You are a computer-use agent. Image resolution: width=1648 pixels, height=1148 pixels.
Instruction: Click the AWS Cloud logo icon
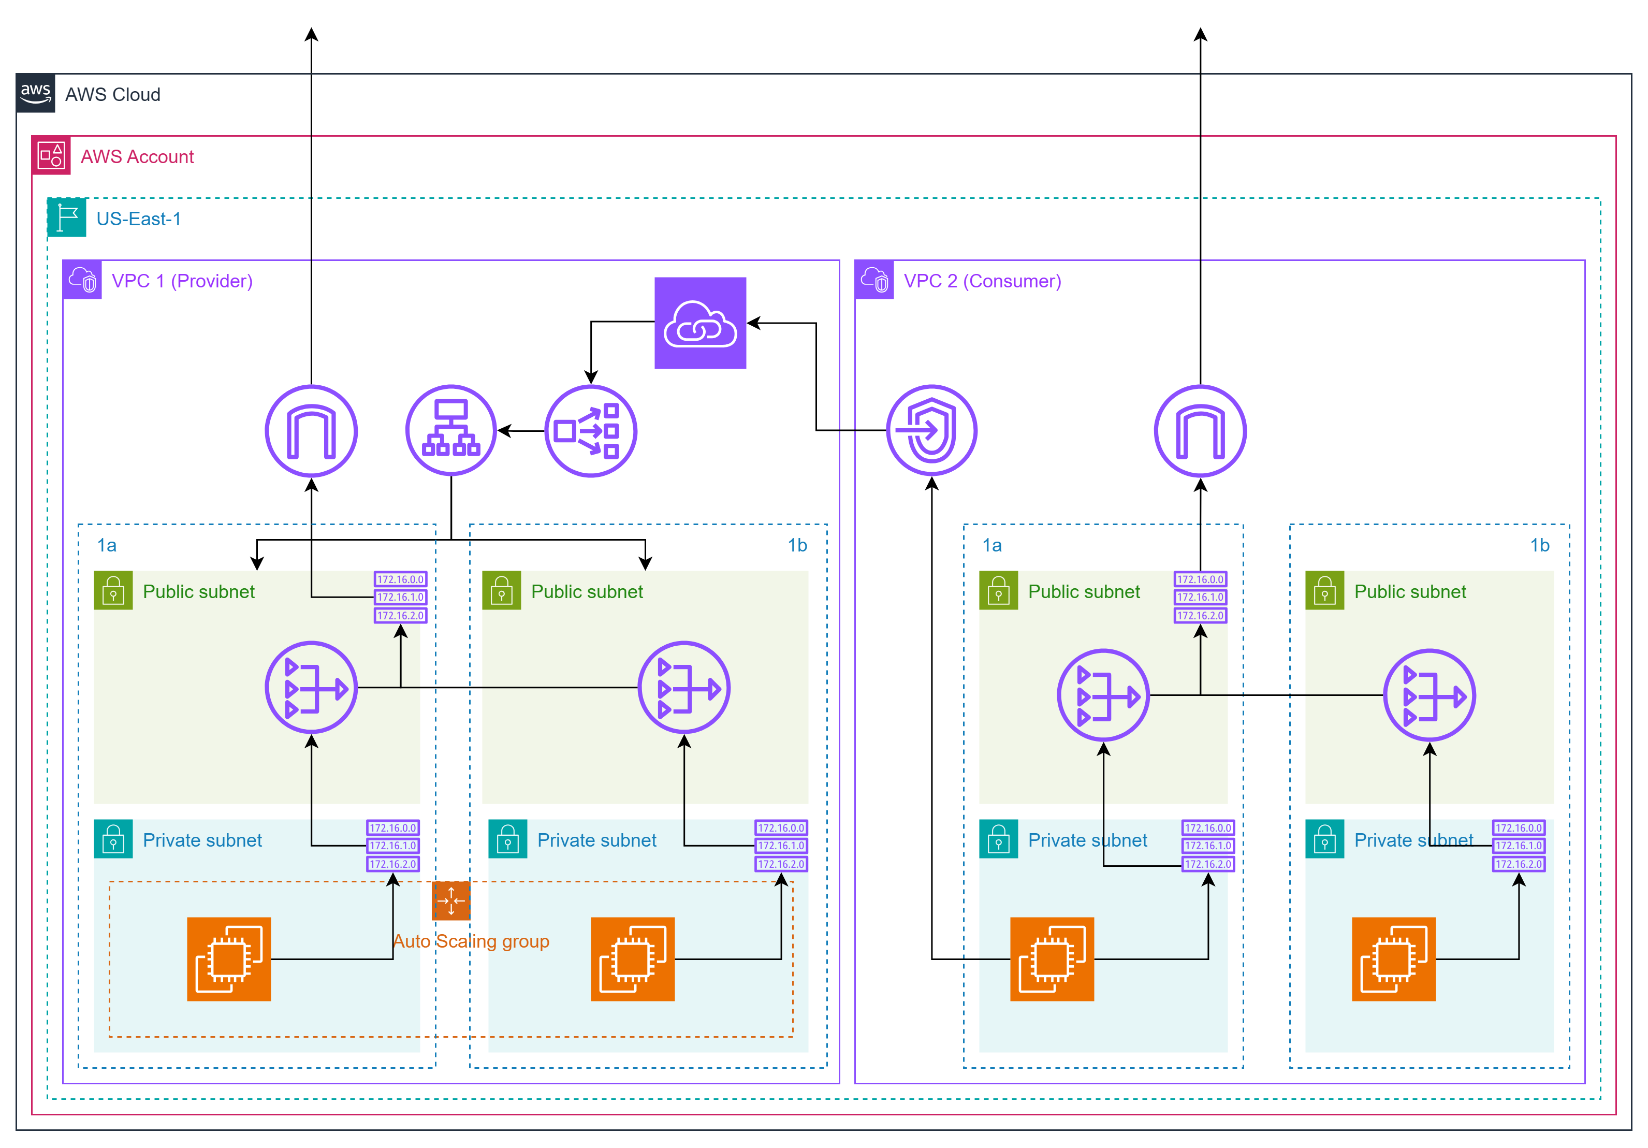[x=35, y=93]
